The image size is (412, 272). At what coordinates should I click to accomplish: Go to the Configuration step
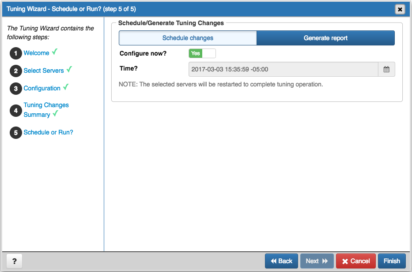click(x=42, y=88)
